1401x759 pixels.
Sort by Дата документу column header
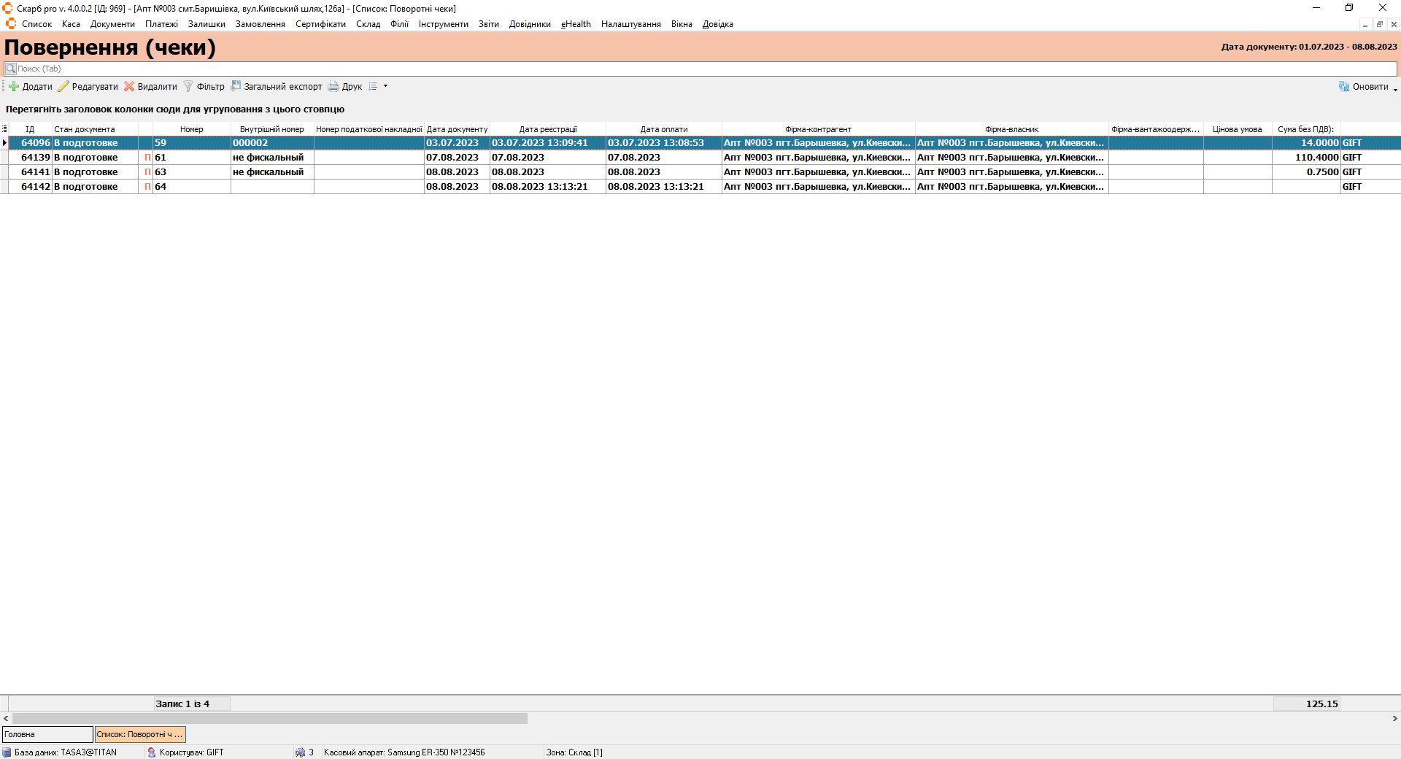point(457,129)
